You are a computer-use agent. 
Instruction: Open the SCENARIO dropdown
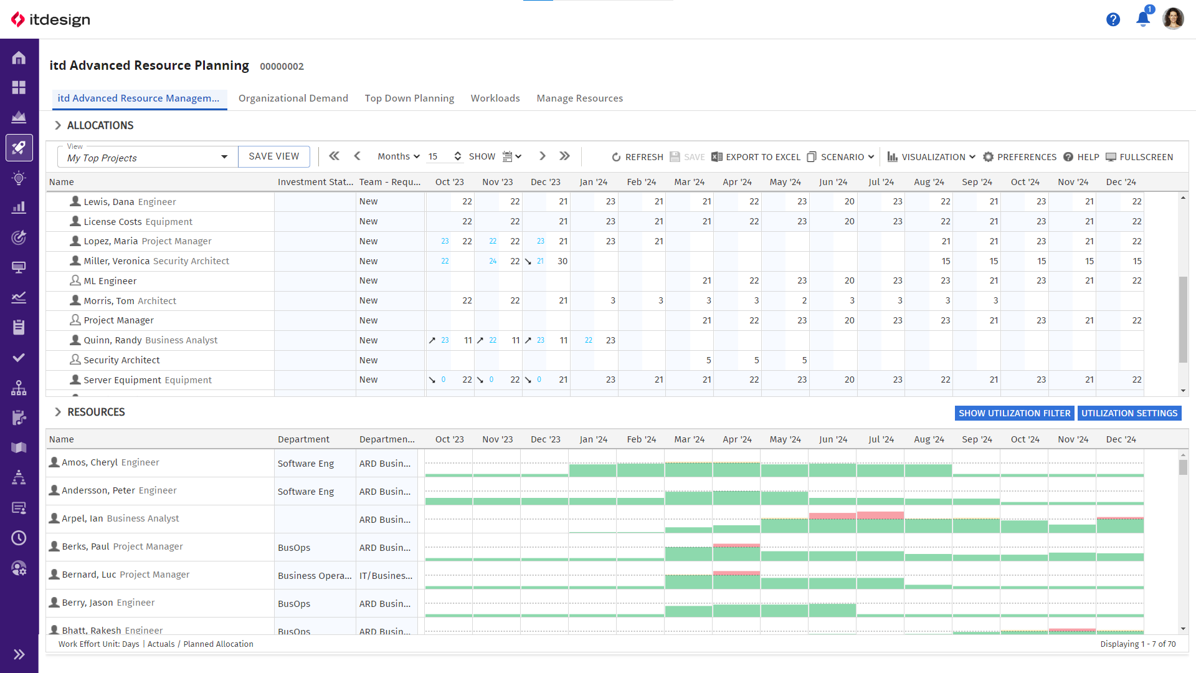840,157
